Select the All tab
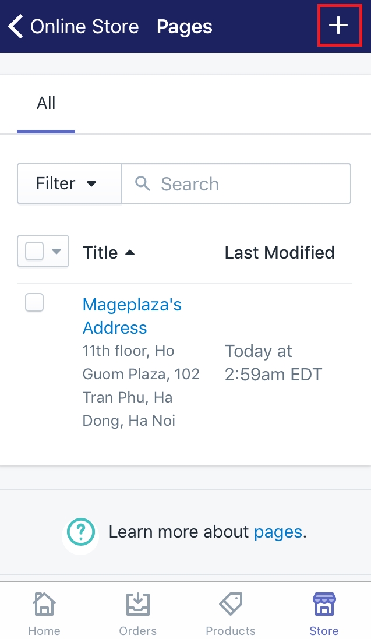 pos(46,104)
